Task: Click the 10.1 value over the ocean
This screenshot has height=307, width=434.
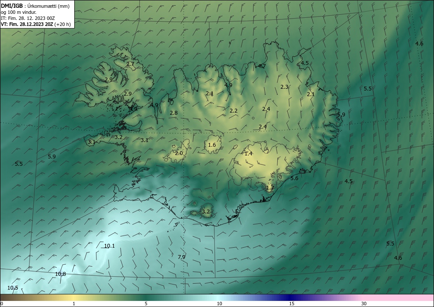Action: pyautogui.click(x=110, y=246)
